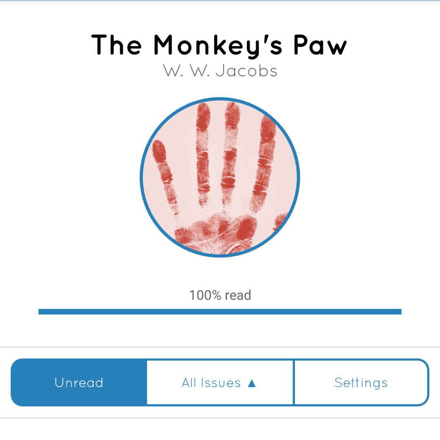Viewport: 440px width, 440px height.
Task: Click the far right end of progress bar
Action: [400, 312]
